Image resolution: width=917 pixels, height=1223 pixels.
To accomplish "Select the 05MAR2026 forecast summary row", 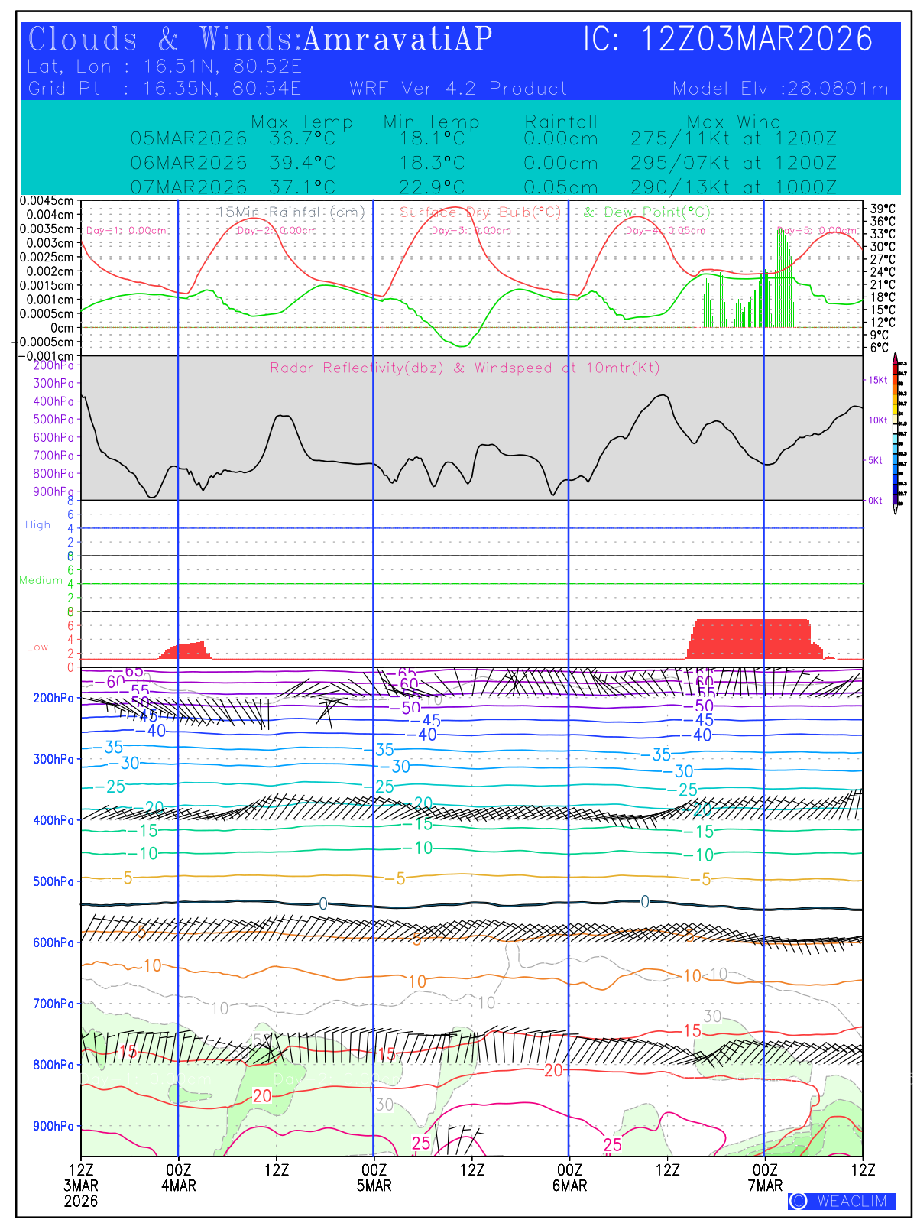I will [483, 139].
